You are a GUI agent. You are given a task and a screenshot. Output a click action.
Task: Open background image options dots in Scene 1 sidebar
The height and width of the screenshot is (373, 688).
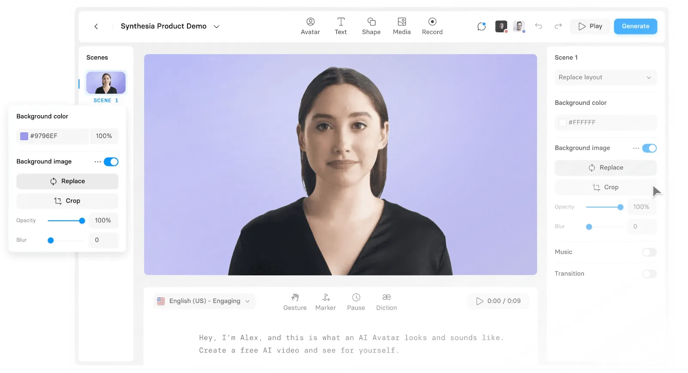[x=636, y=148]
